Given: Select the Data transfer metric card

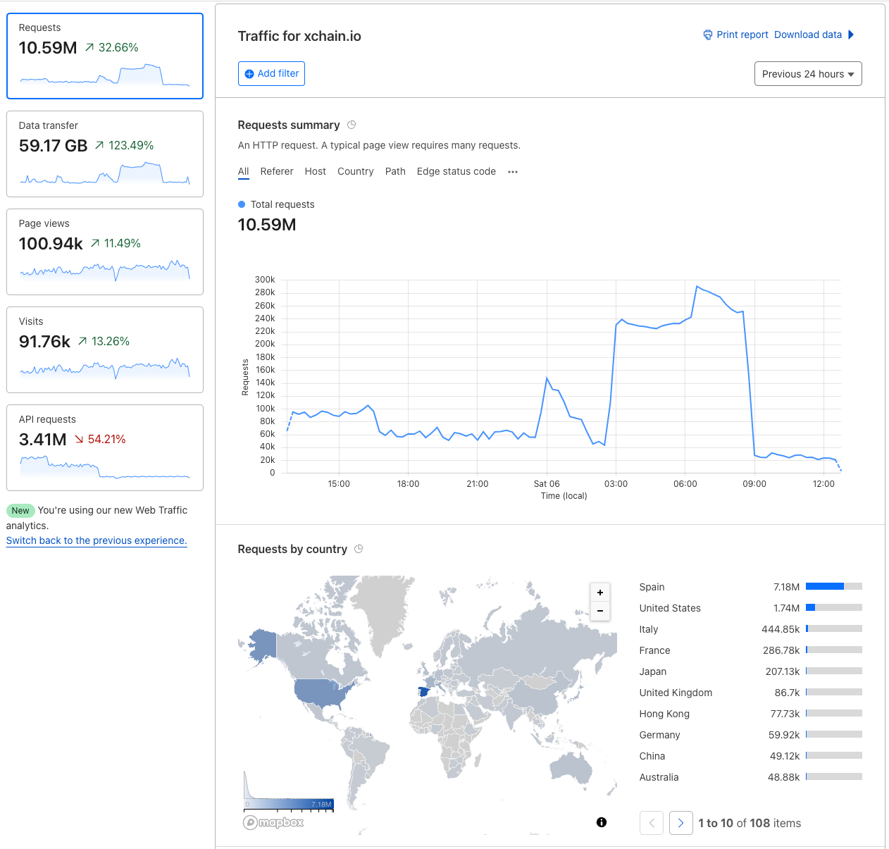Looking at the screenshot, I should 105,154.
